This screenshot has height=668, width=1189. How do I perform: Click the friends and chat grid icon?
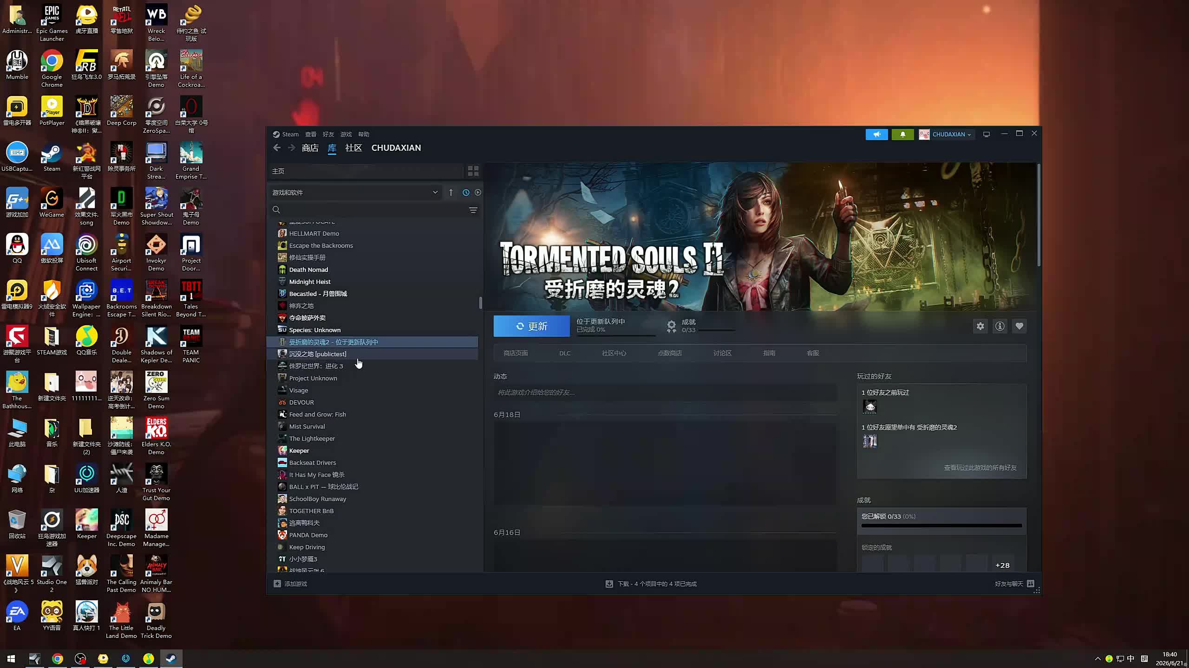(x=1031, y=584)
